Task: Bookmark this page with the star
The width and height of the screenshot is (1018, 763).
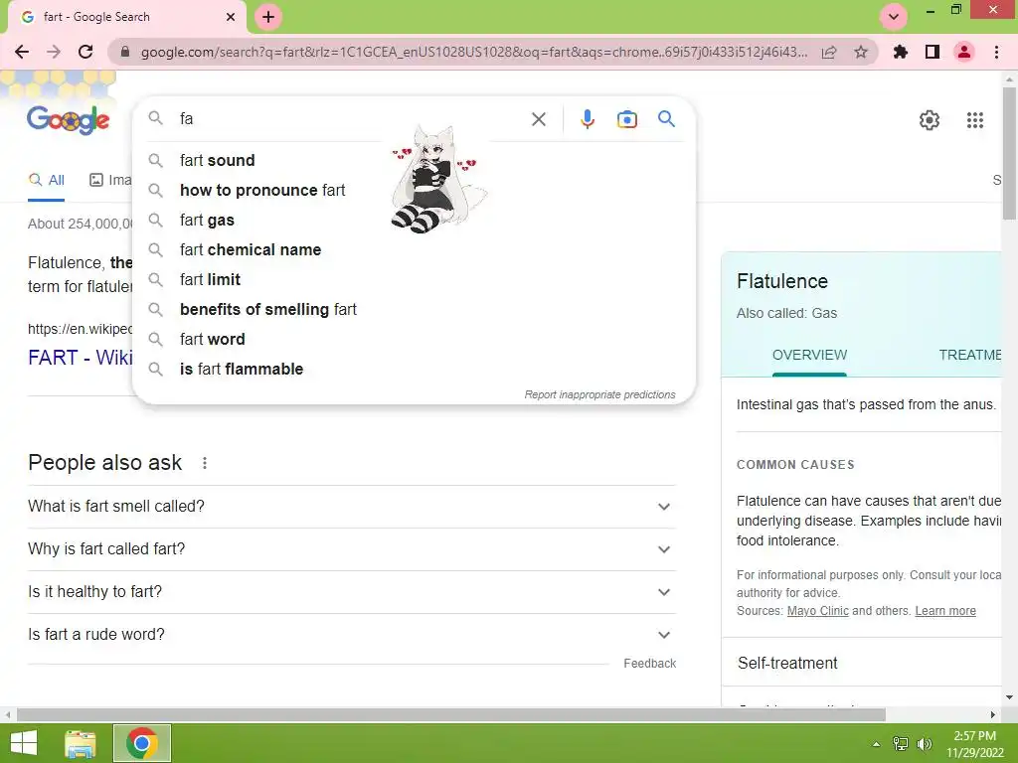Action: click(x=861, y=52)
